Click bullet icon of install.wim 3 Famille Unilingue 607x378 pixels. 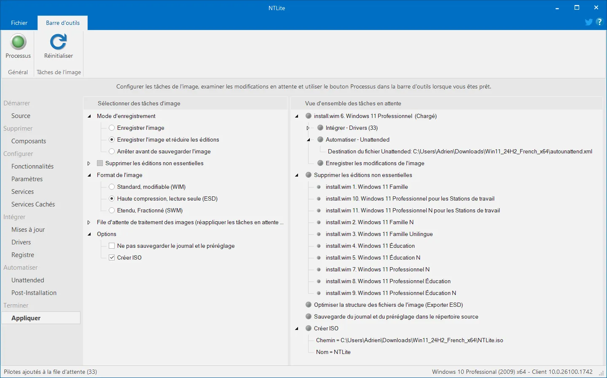click(319, 234)
